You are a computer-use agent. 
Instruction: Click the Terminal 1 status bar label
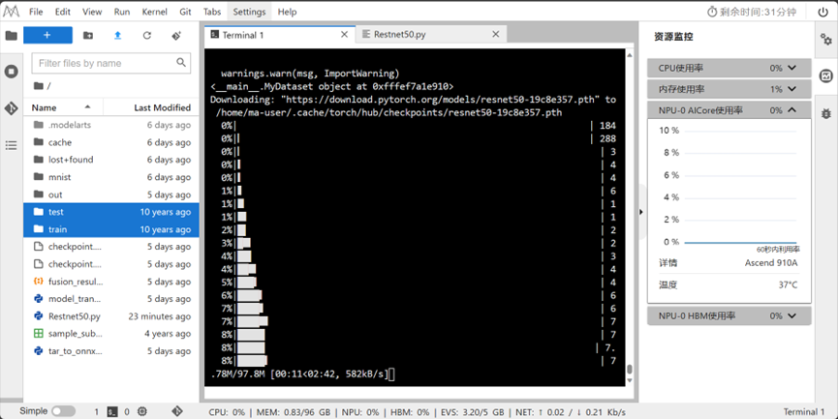point(804,411)
